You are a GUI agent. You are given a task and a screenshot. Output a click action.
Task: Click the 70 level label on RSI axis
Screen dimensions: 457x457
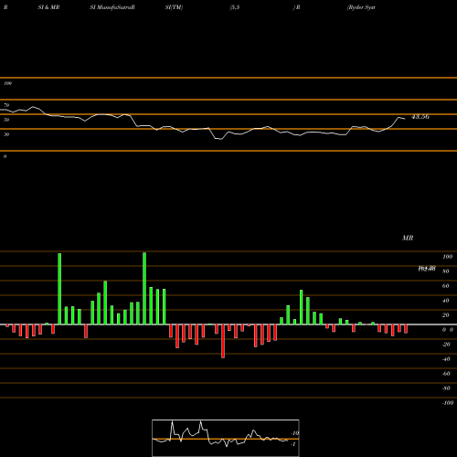pos(6,105)
